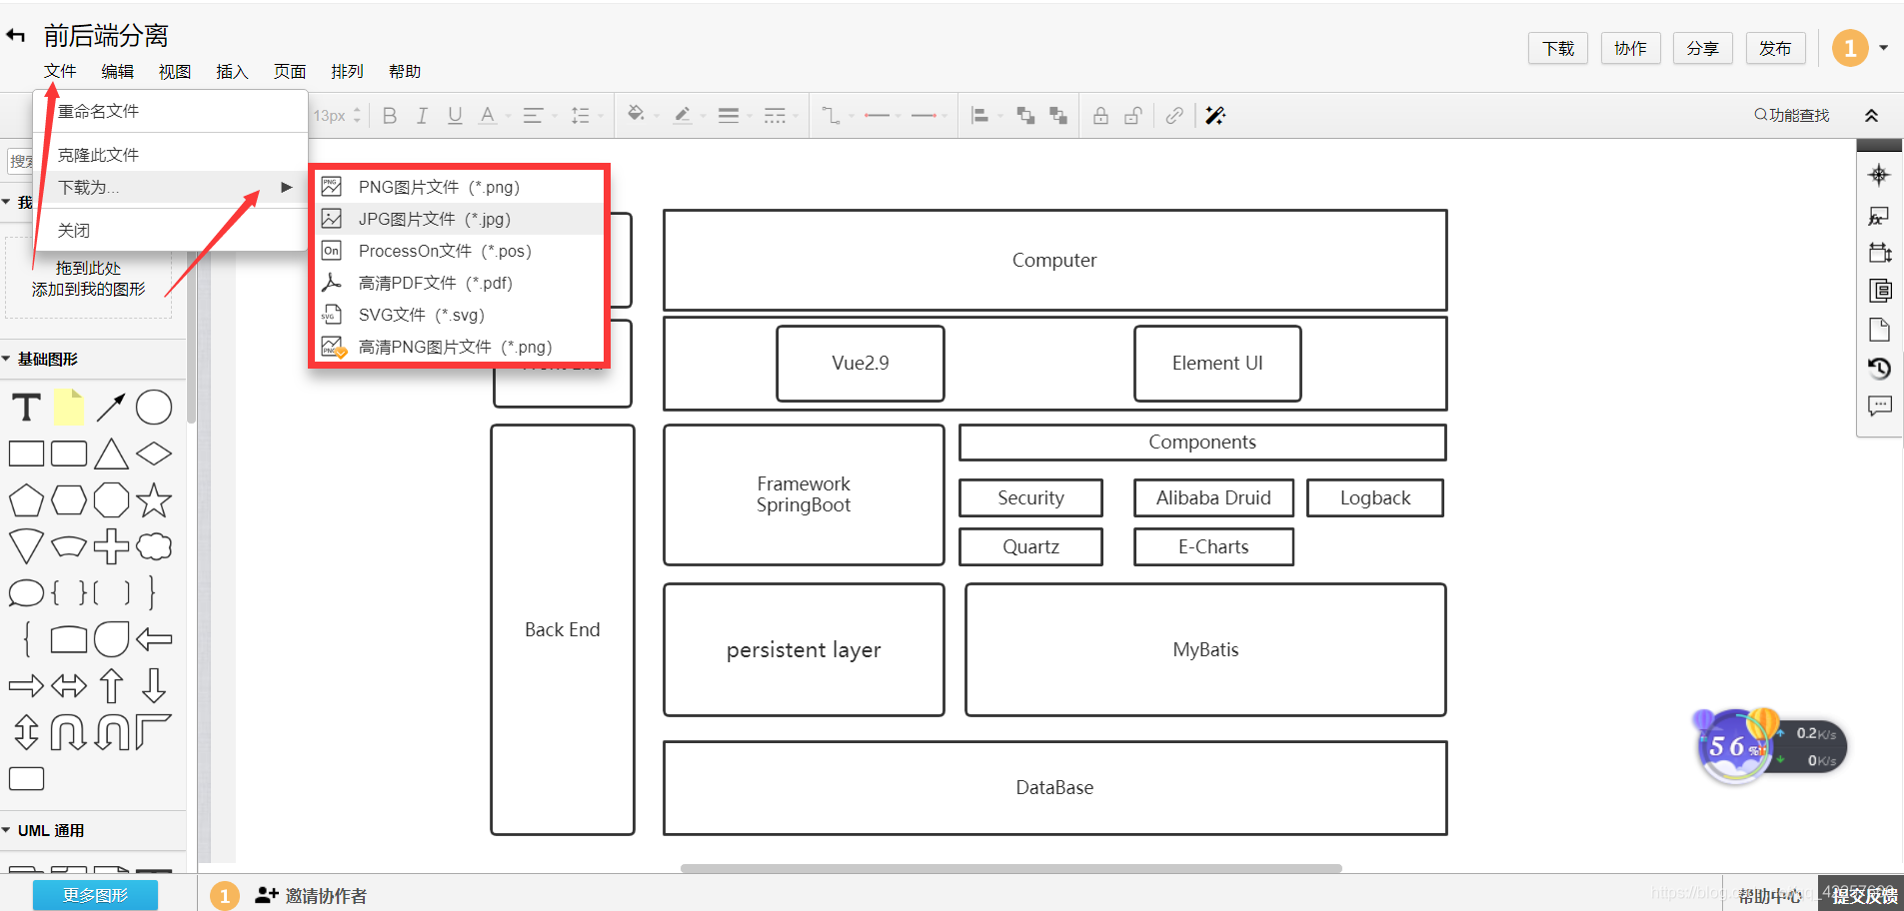Click the back arrow beside 前后端分离
Viewport: 1904px width, 911px height.
pos(15,36)
